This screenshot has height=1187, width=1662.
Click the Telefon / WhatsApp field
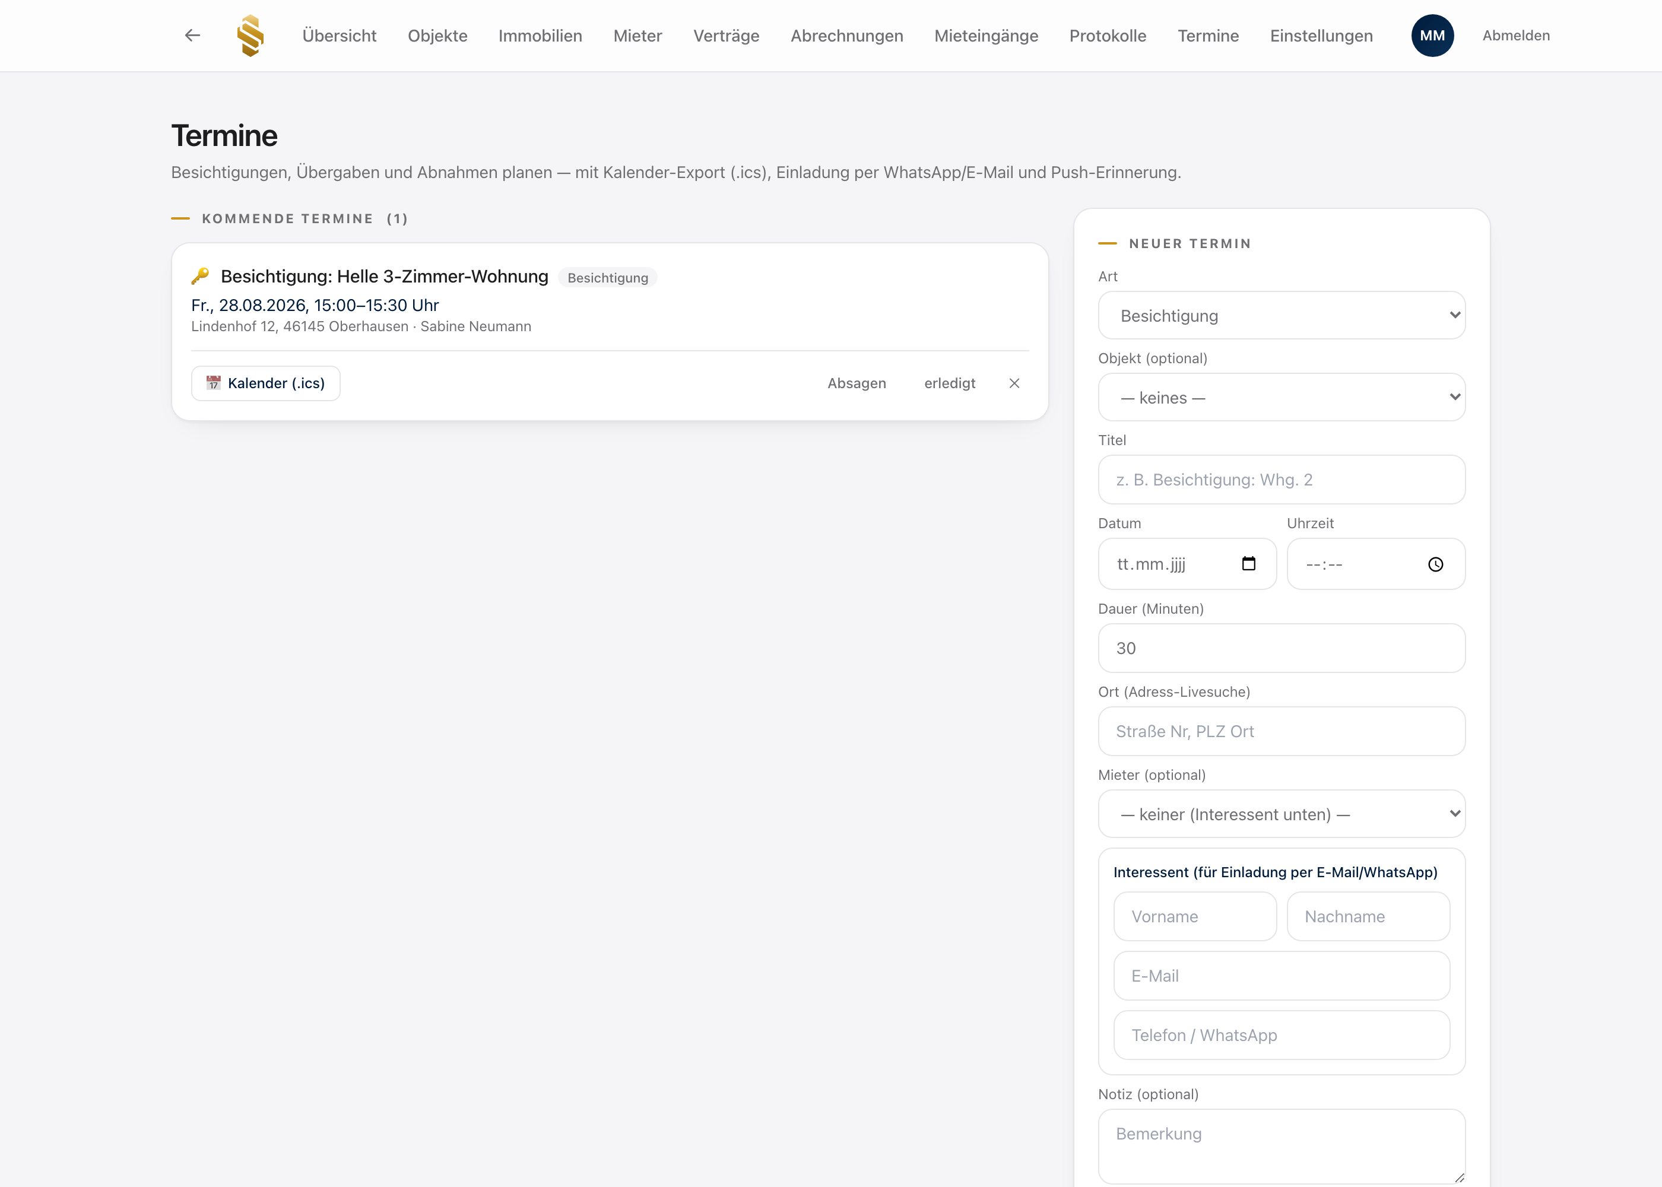(x=1281, y=1035)
